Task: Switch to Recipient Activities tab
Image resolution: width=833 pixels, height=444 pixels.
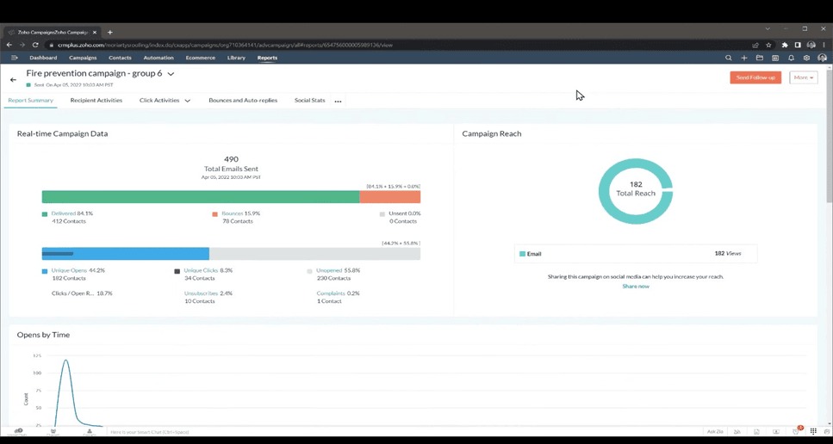Action: pyautogui.click(x=96, y=101)
